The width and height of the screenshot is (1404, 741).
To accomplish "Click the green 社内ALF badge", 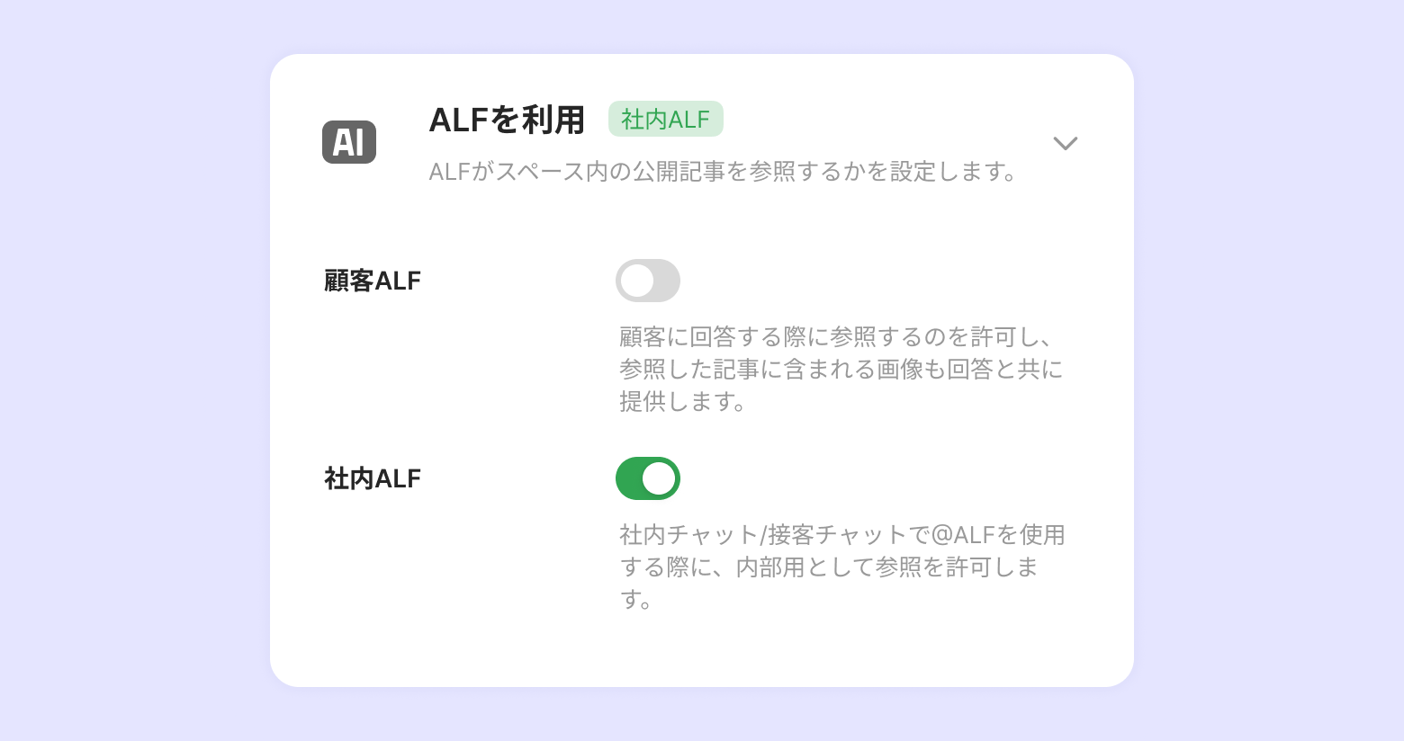I will (x=666, y=119).
